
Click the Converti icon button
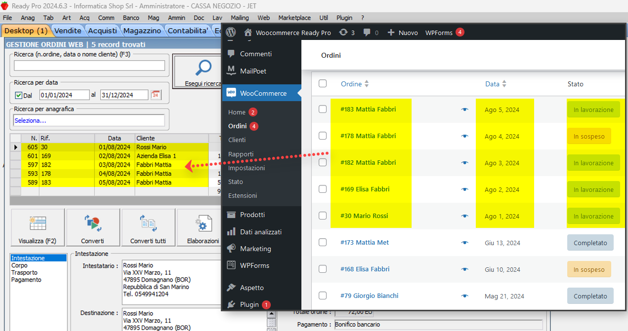(93, 227)
